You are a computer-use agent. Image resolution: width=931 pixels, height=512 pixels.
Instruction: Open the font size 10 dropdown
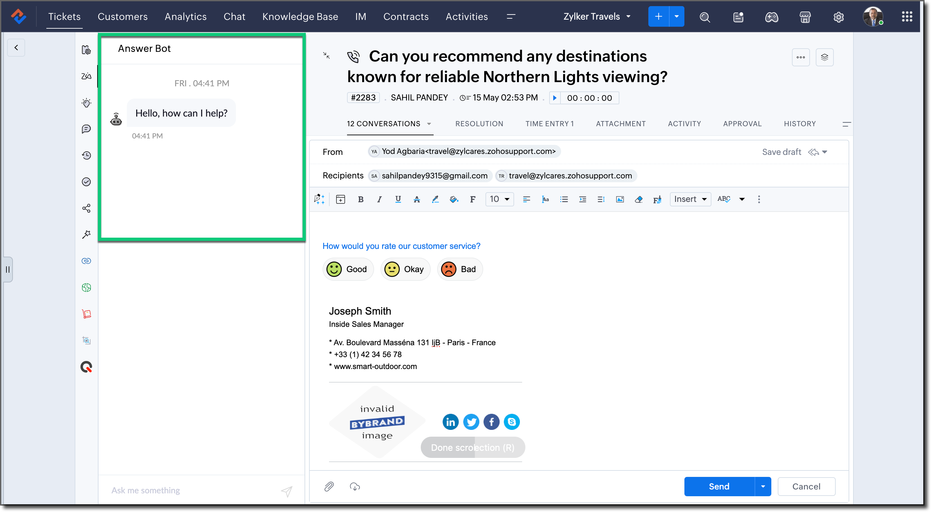500,199
